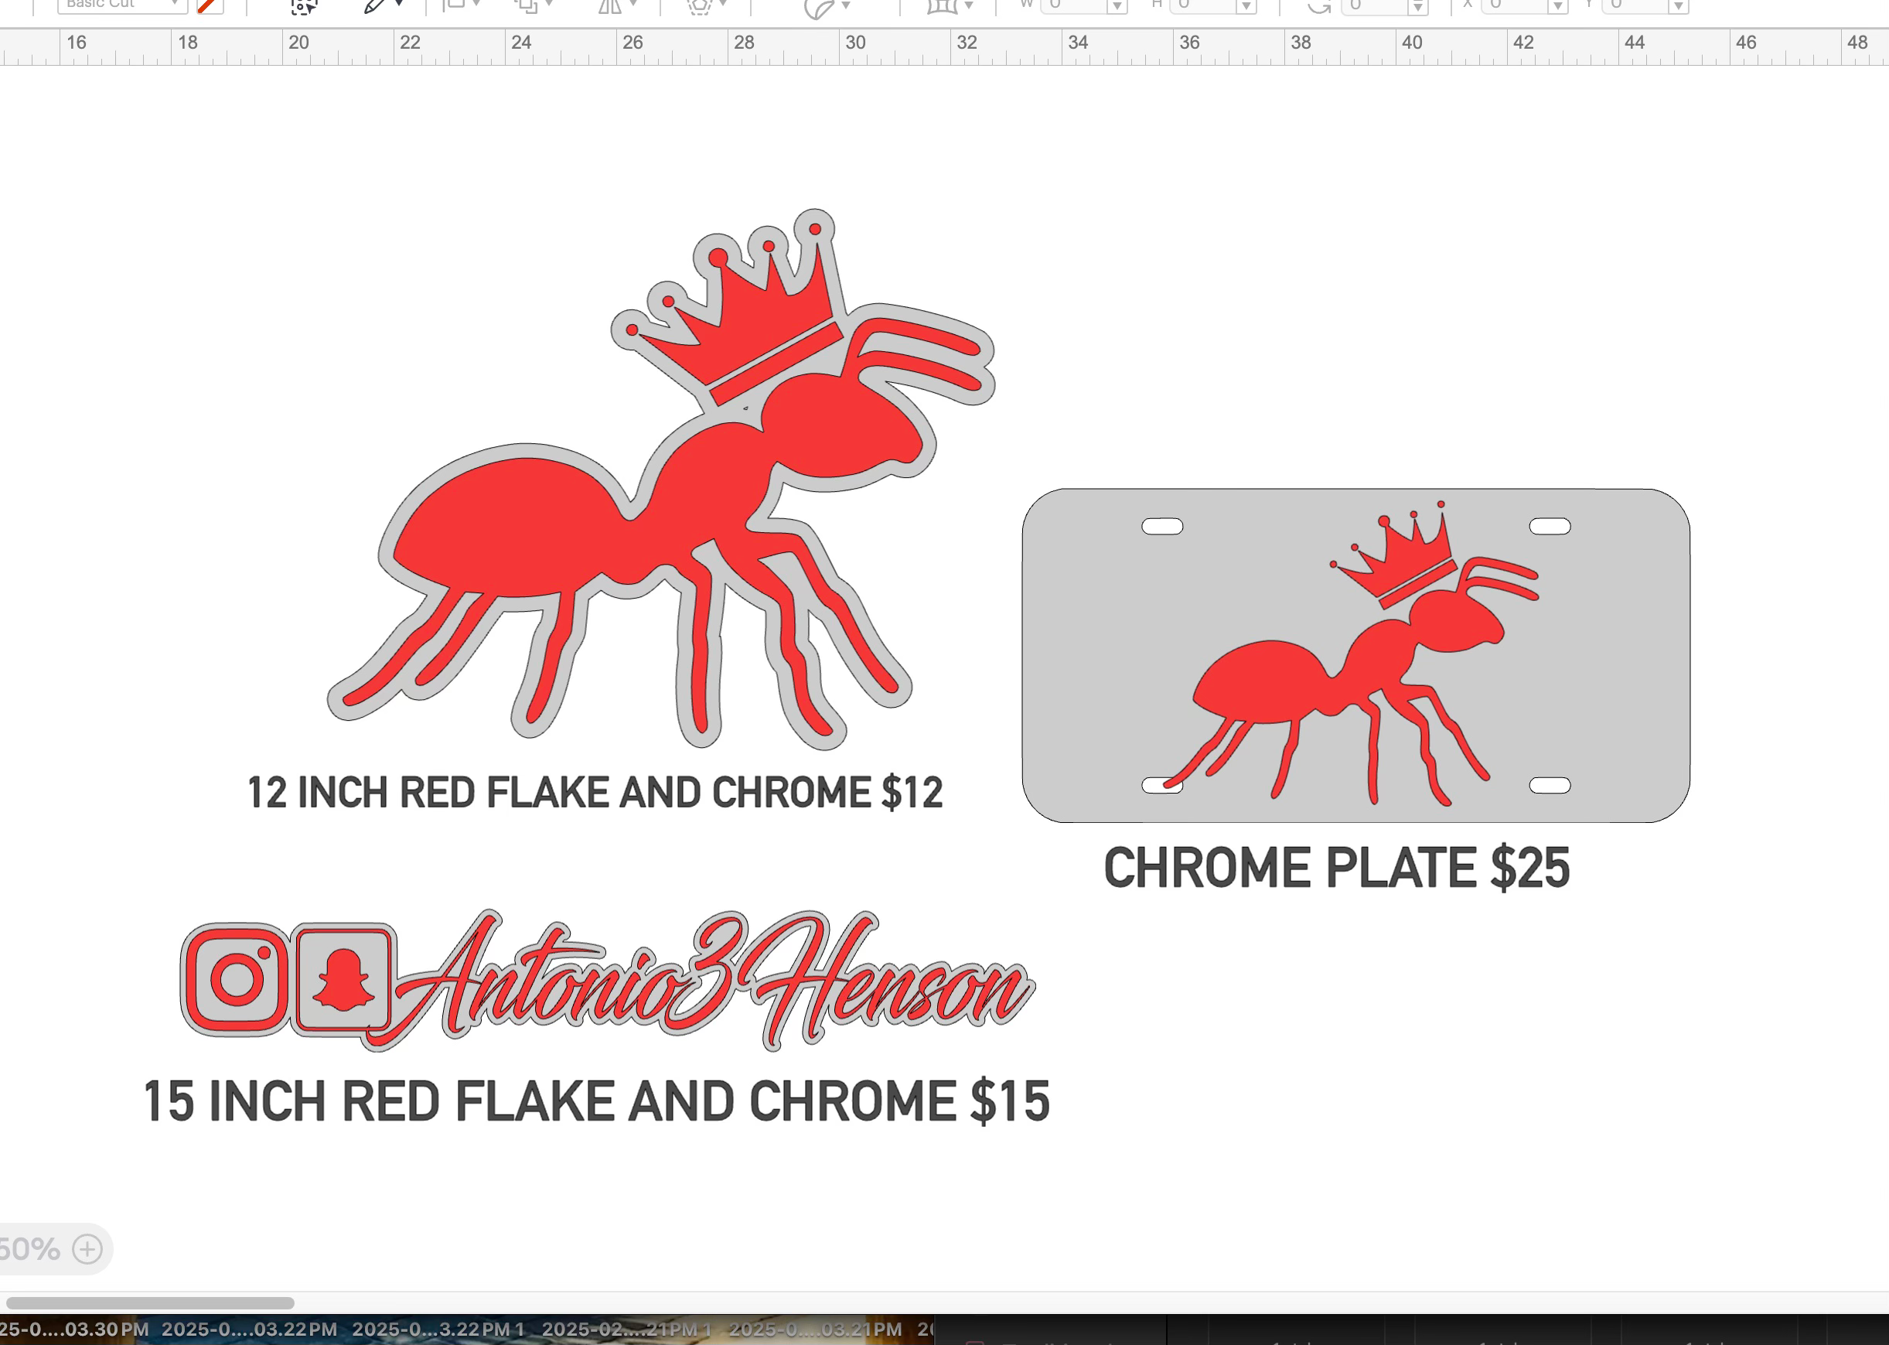The image size is (1889, 1345).
Task: Expand the Basic Cut operation dropdown
Action: point(122,5)
